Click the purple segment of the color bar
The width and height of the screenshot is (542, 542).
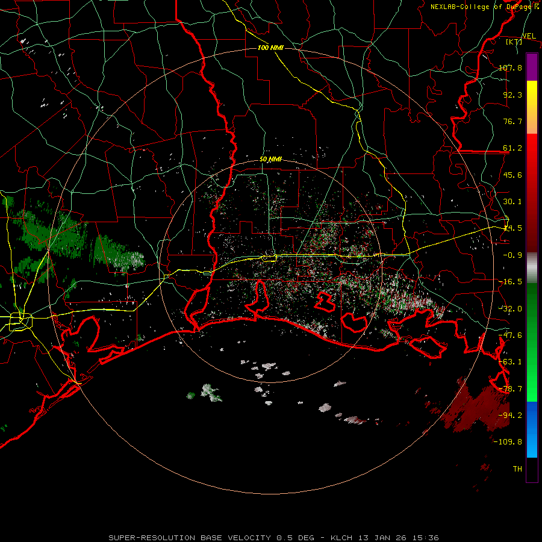532,67
